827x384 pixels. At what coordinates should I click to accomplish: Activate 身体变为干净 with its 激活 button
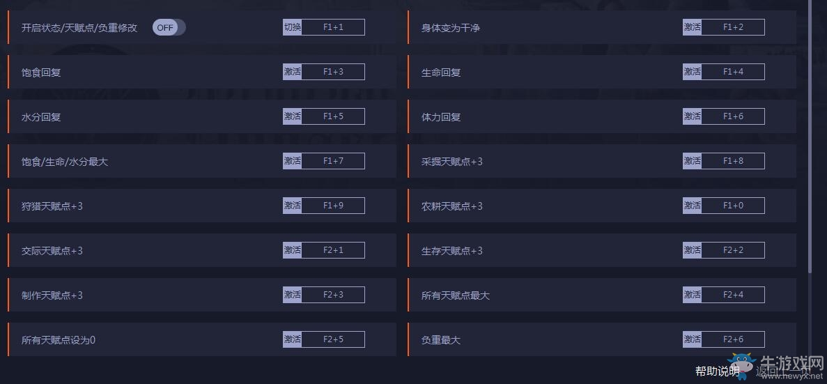[x=692, y=27]
